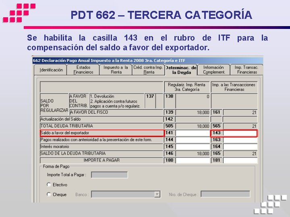Viewport: 290px width, 217px height.
Task: Open the Identificación tab
Action: pyautogui.click(x=51, y=70)
